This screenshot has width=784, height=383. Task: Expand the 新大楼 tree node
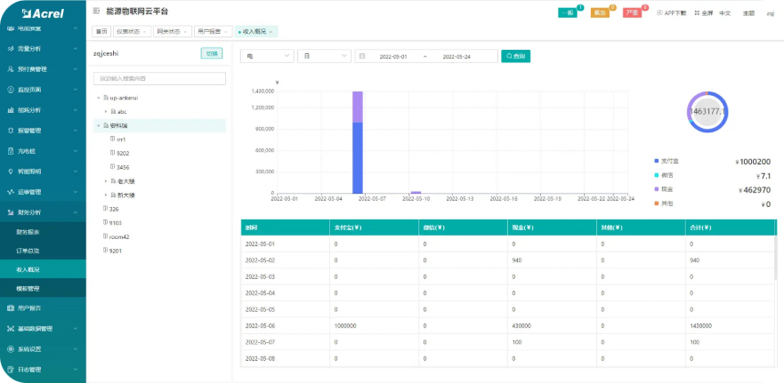[x=106, y=195]
